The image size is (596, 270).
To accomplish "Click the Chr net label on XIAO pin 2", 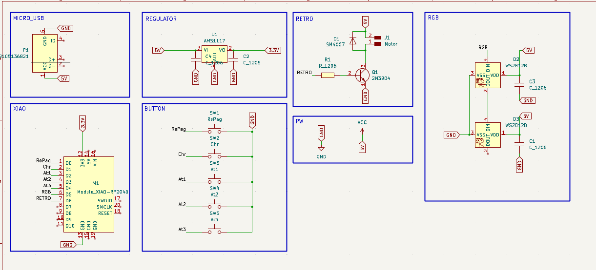I will coord(47,167).
